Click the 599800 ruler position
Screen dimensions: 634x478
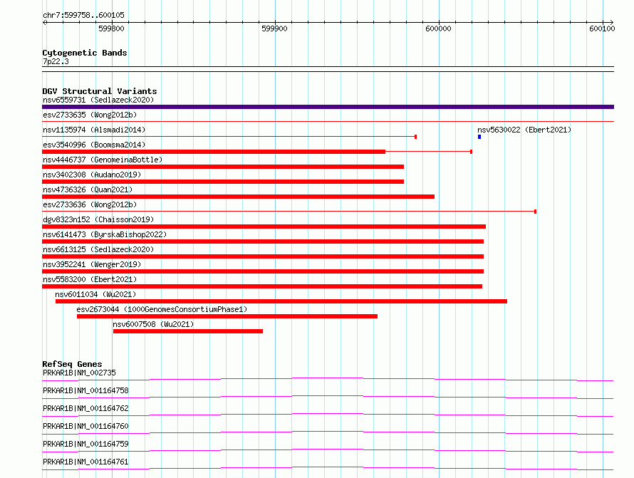111,28
